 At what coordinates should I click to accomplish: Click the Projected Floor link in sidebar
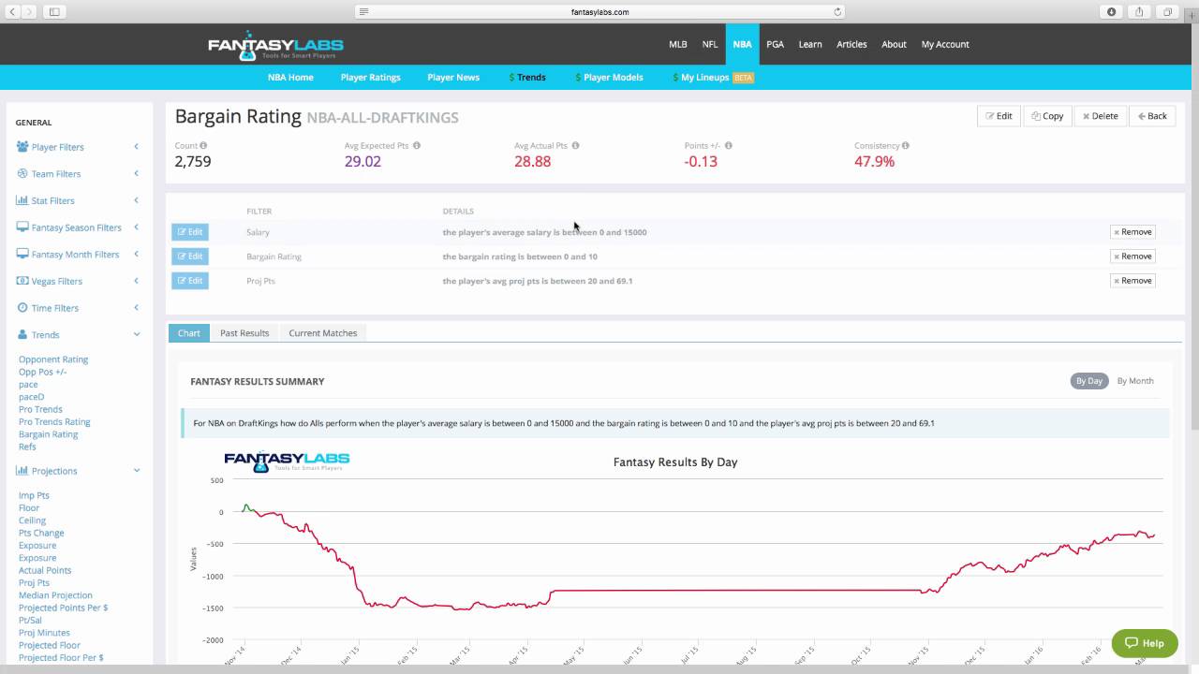point(50,646)
